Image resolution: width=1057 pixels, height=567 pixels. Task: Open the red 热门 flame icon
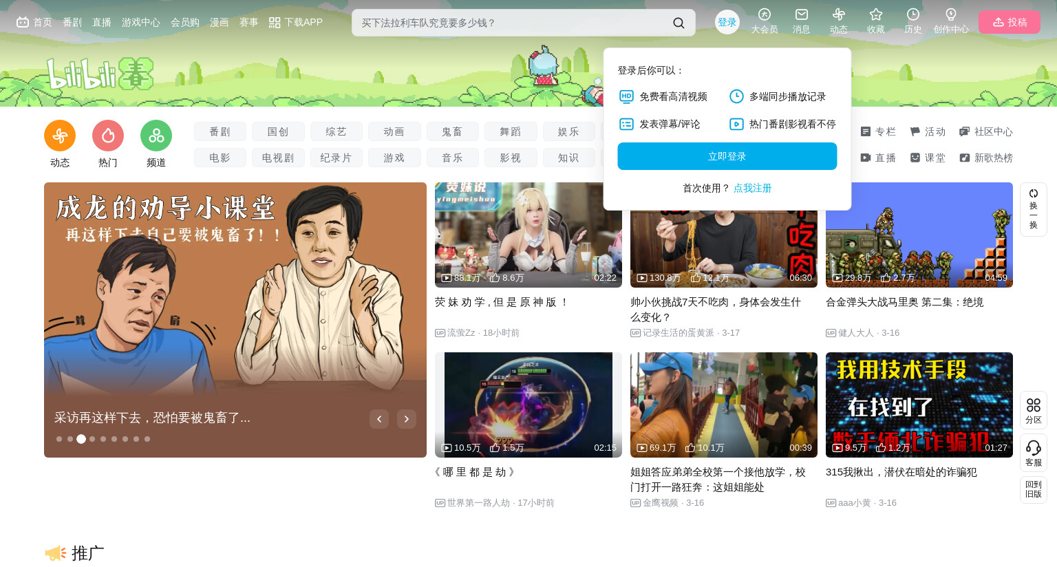pyautogui.click(x=108, y=136)
